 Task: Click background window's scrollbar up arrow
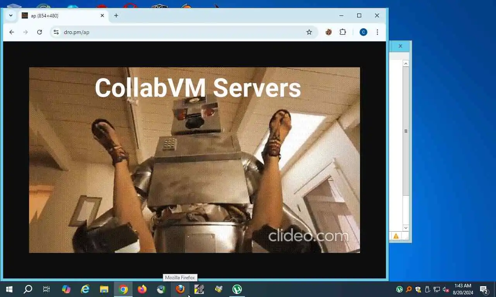tap(406, 63)
